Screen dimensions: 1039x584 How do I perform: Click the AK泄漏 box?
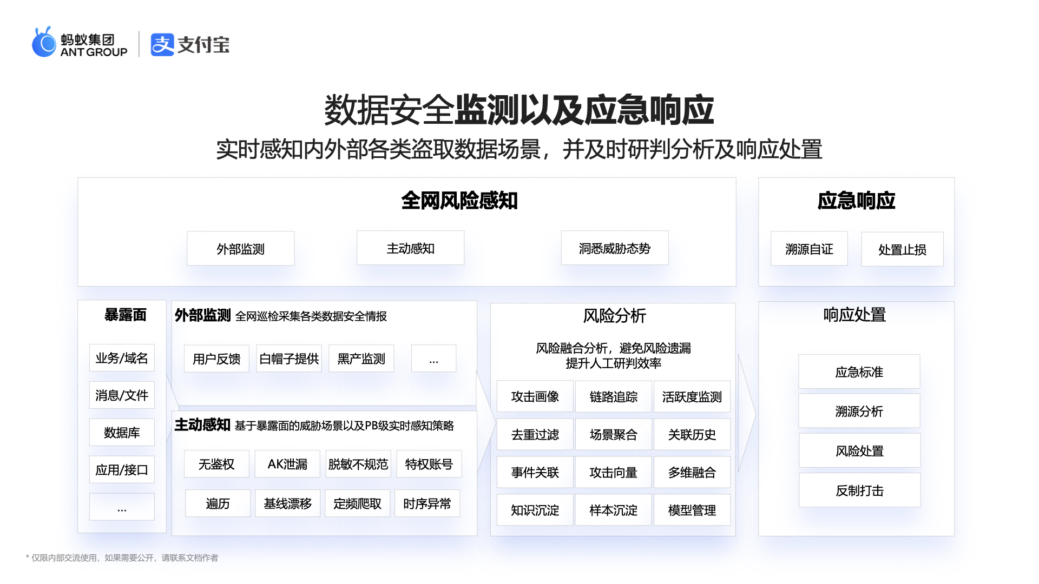[x=287, y=464]
